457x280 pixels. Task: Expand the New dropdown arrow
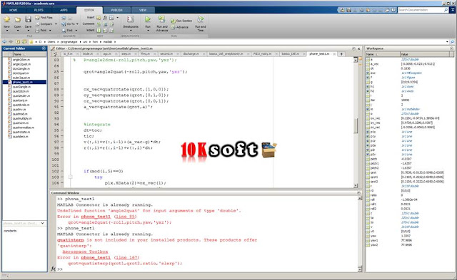click(6, 31)
